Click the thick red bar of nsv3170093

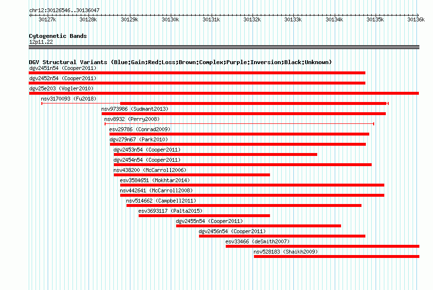(253, 103)
